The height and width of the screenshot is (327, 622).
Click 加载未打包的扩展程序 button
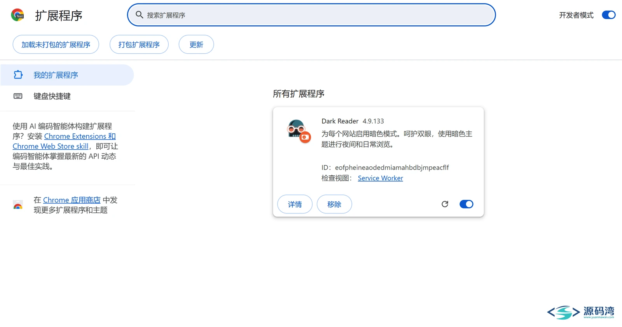pos(56,44)
